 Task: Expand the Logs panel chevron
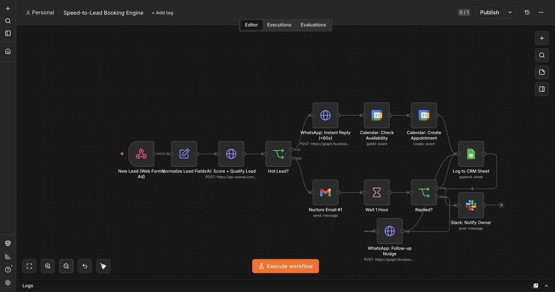(x=546, y=286)
